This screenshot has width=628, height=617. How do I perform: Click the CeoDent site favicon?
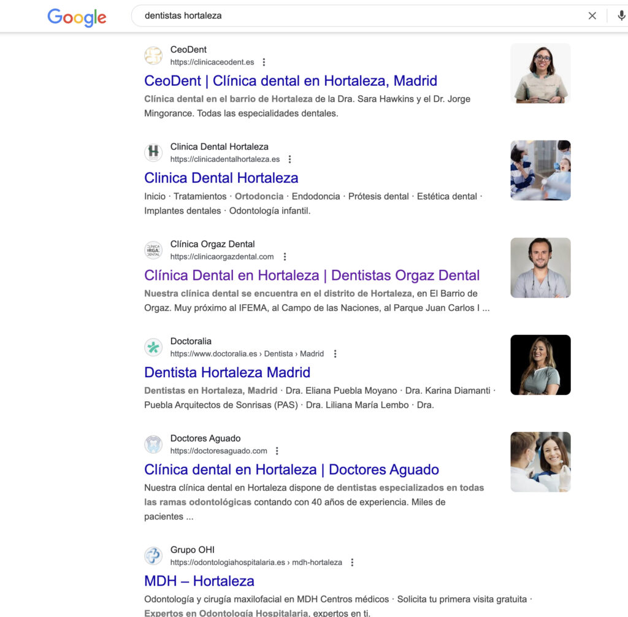click(153, 56)
